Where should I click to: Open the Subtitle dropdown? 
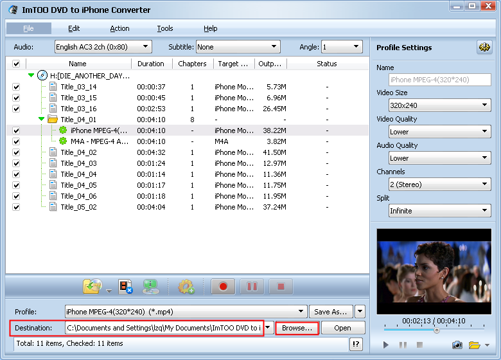238,47
